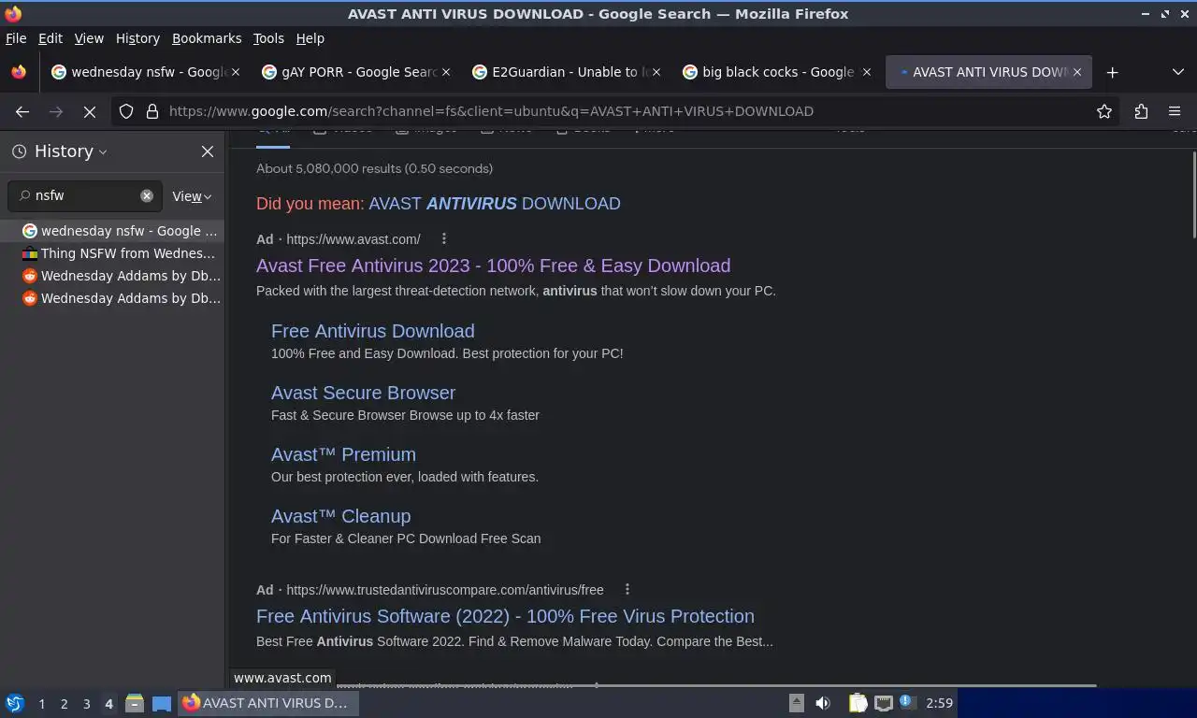Screen dimensions: 1197x718
Task: Open the Tools menu
Action: point(268,38)
